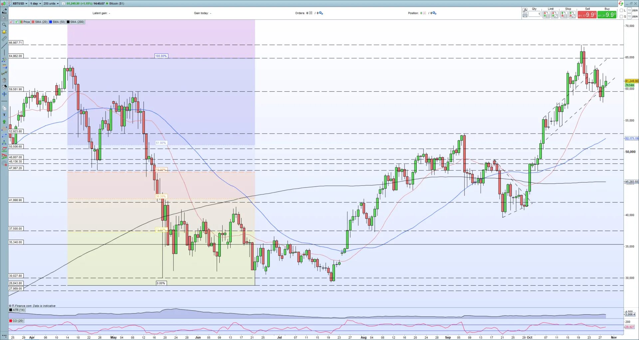Click the ATR (14) indicator label
The height and width of the screenshot is (340, 639).
17,310
